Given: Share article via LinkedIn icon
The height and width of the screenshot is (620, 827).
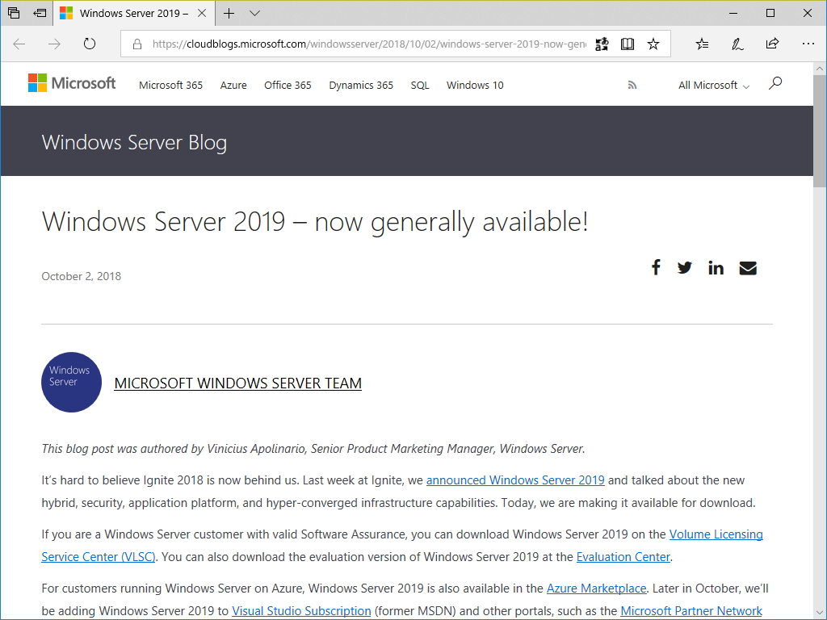Looking at the screenshot, I should (716, 267).
